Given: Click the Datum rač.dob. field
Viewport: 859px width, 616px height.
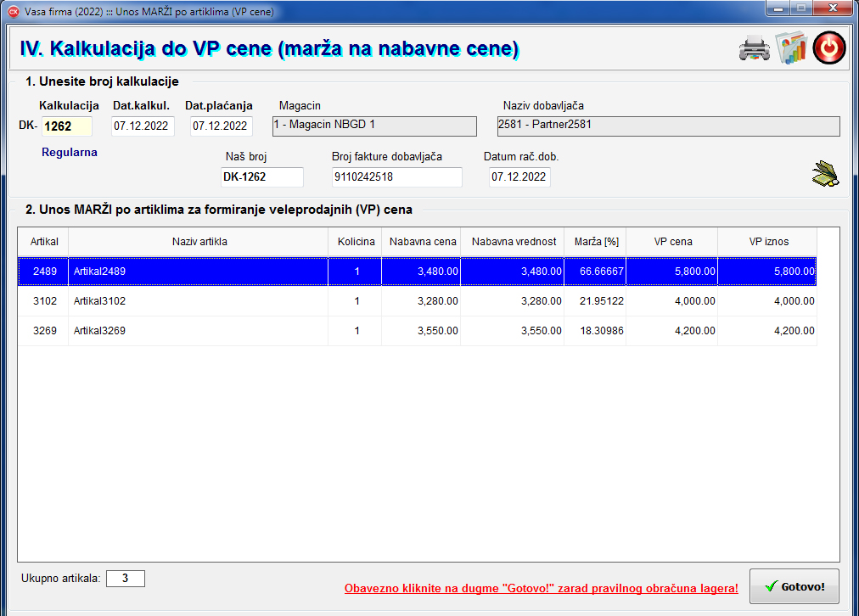Looking at the screenshot, I should click(519, 176).
